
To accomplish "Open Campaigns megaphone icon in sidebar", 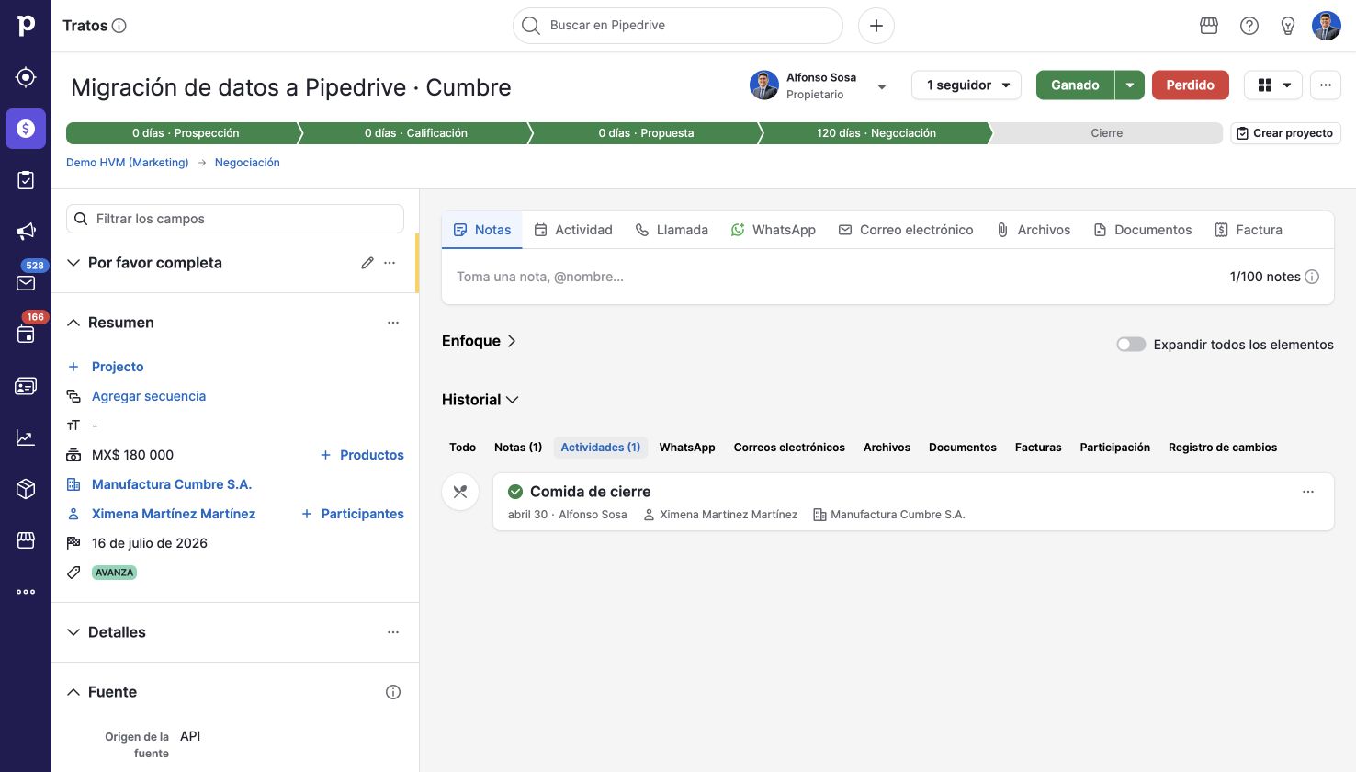I will 26,232.
